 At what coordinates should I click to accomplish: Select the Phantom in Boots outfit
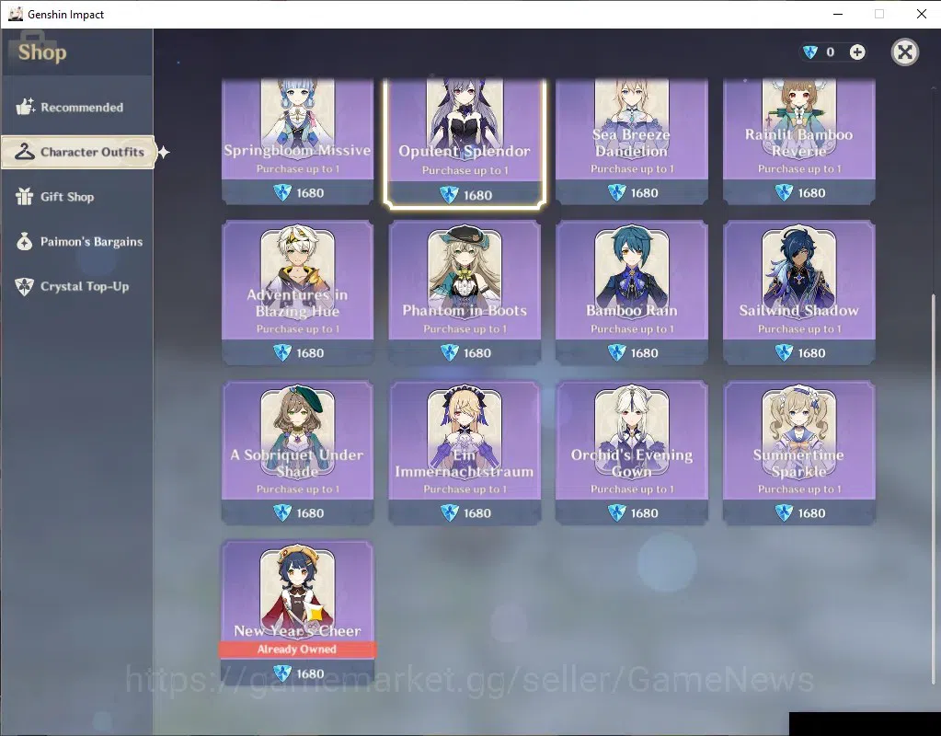[x=465, y=293]
